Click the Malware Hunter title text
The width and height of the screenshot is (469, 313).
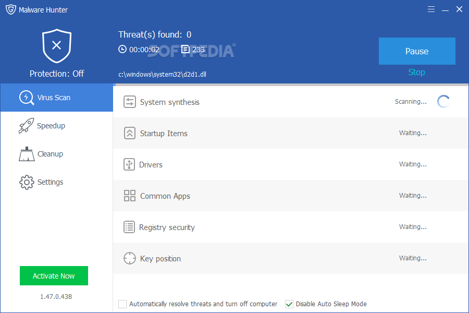coord(43,10)
